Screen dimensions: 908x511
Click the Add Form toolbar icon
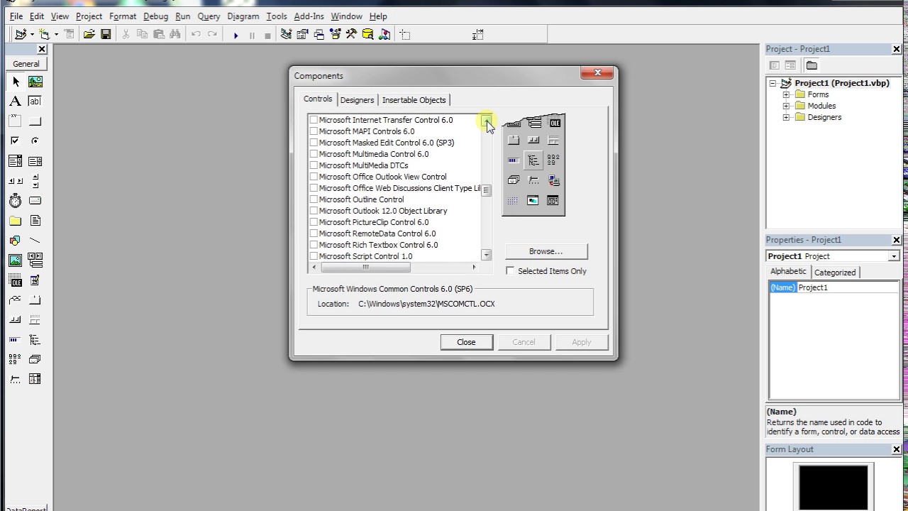[x=45, y=34]
